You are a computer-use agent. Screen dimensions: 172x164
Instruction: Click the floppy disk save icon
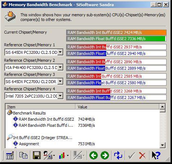pos(37,155)
